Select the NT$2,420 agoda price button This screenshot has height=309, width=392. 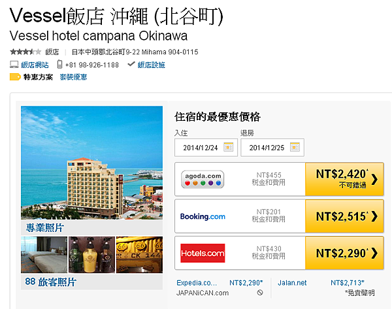[x=344, y=179]
